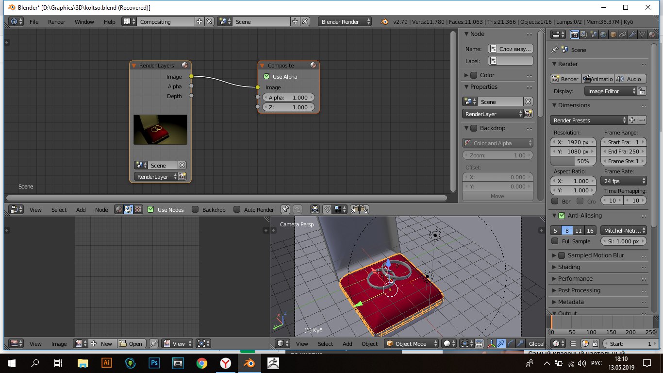
Task: Open the Modifiers tab (wrench icon)
Action: (x=632, y=34)
